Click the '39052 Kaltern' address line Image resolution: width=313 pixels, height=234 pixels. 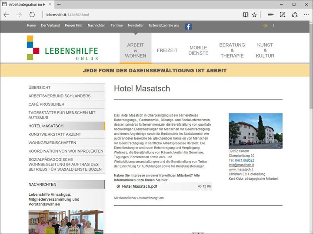[x=239, y=151]
